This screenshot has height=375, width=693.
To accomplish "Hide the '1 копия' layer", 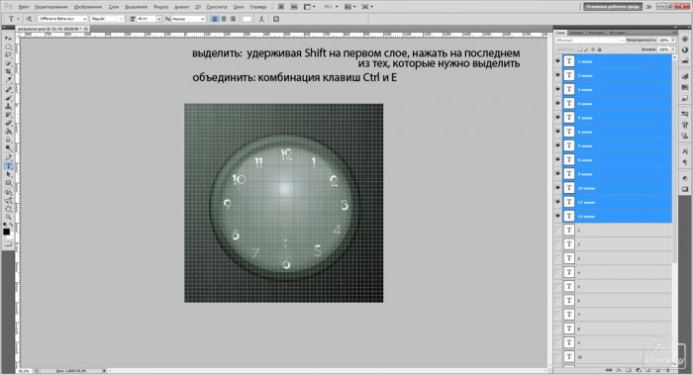I will coord(557,61).
